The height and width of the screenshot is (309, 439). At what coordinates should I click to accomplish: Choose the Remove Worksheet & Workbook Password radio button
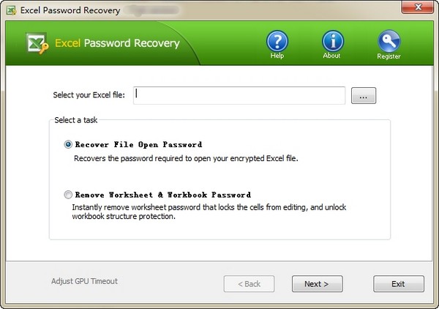(x=69, y=195)
